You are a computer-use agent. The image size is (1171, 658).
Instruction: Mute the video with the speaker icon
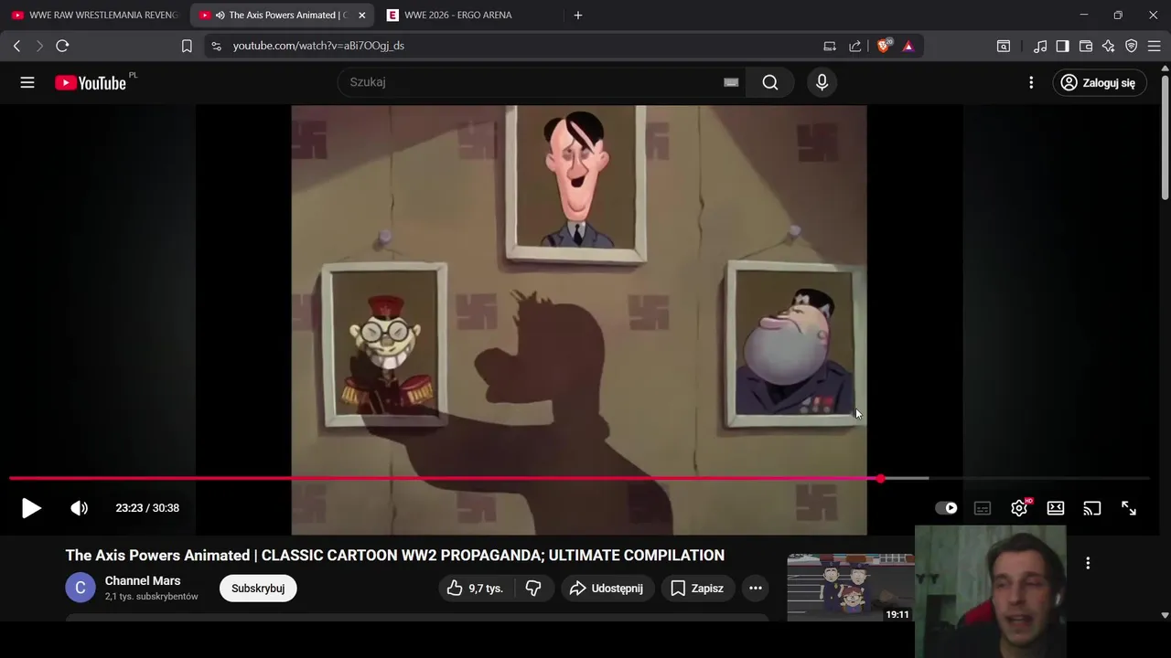point(80,508)
